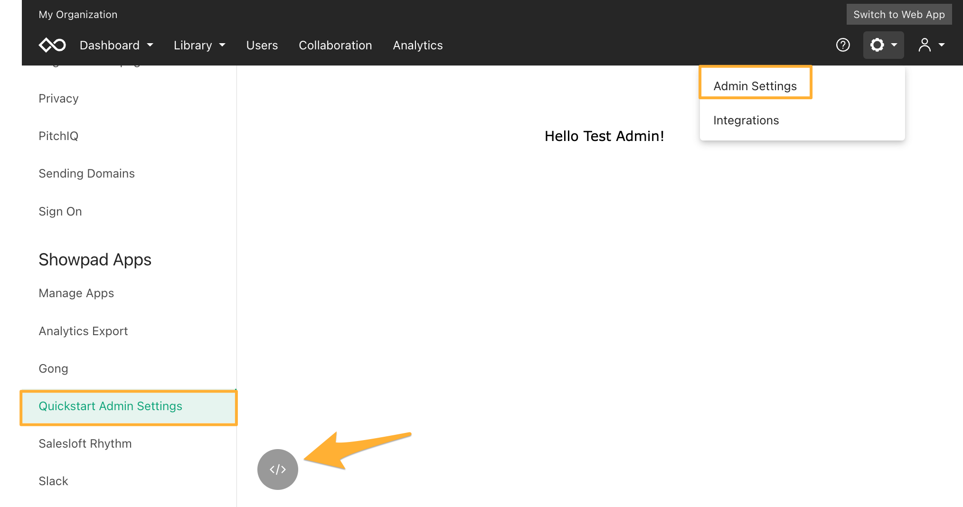Open Gong app settings

point(53,368)
